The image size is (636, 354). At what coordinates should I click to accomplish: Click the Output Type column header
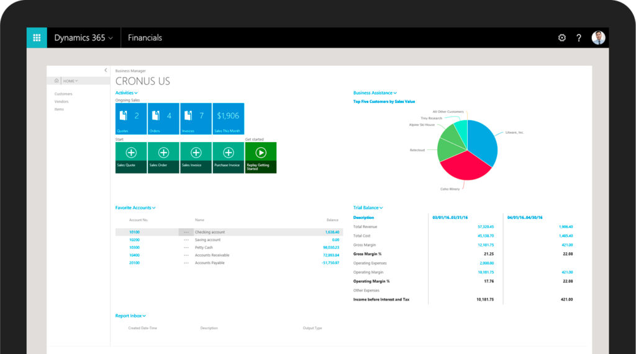tap(312, 328)
